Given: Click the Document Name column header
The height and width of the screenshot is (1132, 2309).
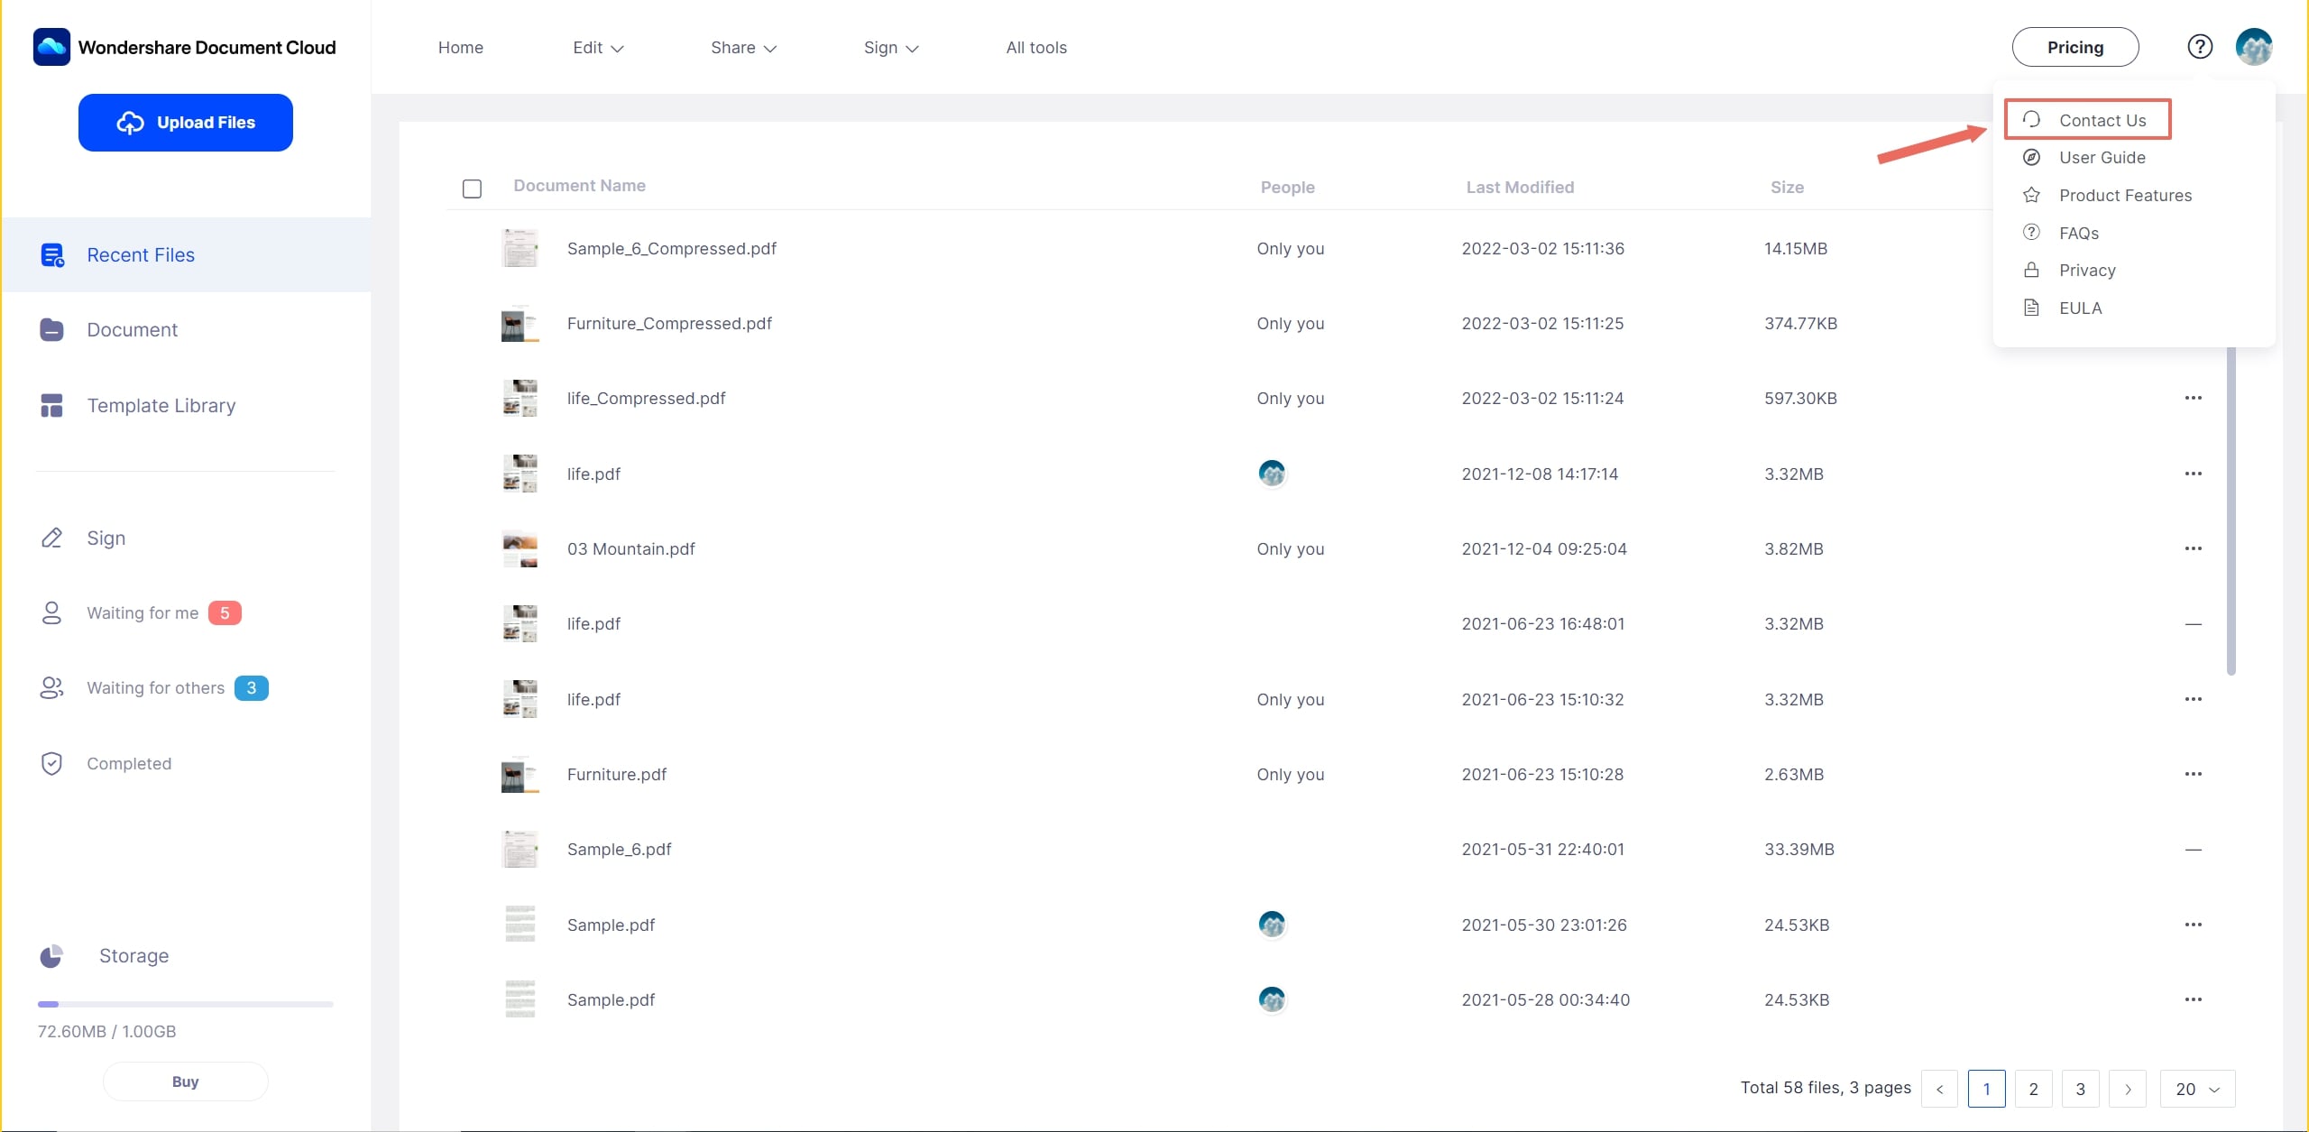Looking at the screenshot, I should (579, 186).
